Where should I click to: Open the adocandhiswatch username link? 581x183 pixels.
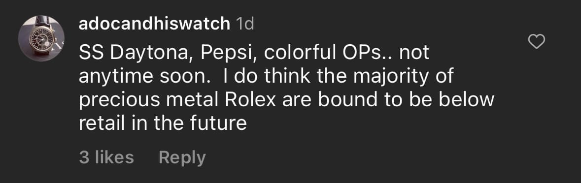pyautogui.click(x=155, y=25)
